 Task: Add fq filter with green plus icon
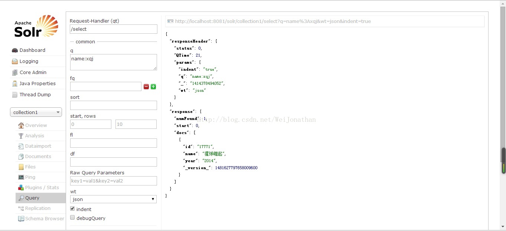click(153, 87)
